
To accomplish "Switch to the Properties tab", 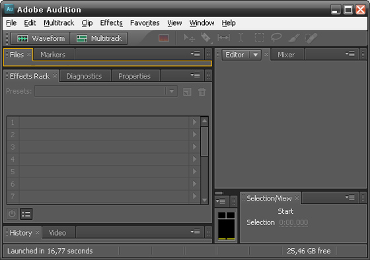I will (134, 76).
